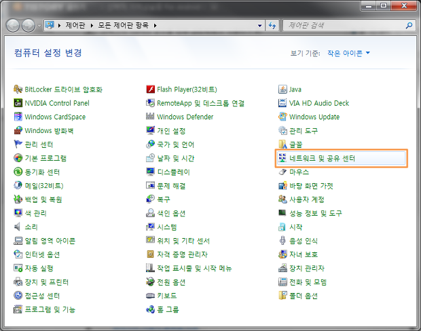Click the Control Panel icon in address bar

click(x=50, y=25)
